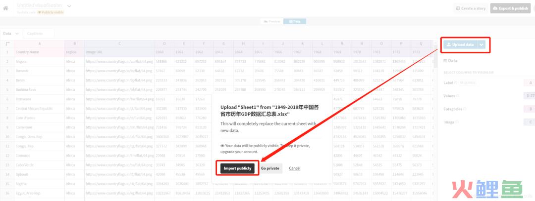
Task: Go to home via house icon
Action: pyautogui.click(x=5, y=8)
